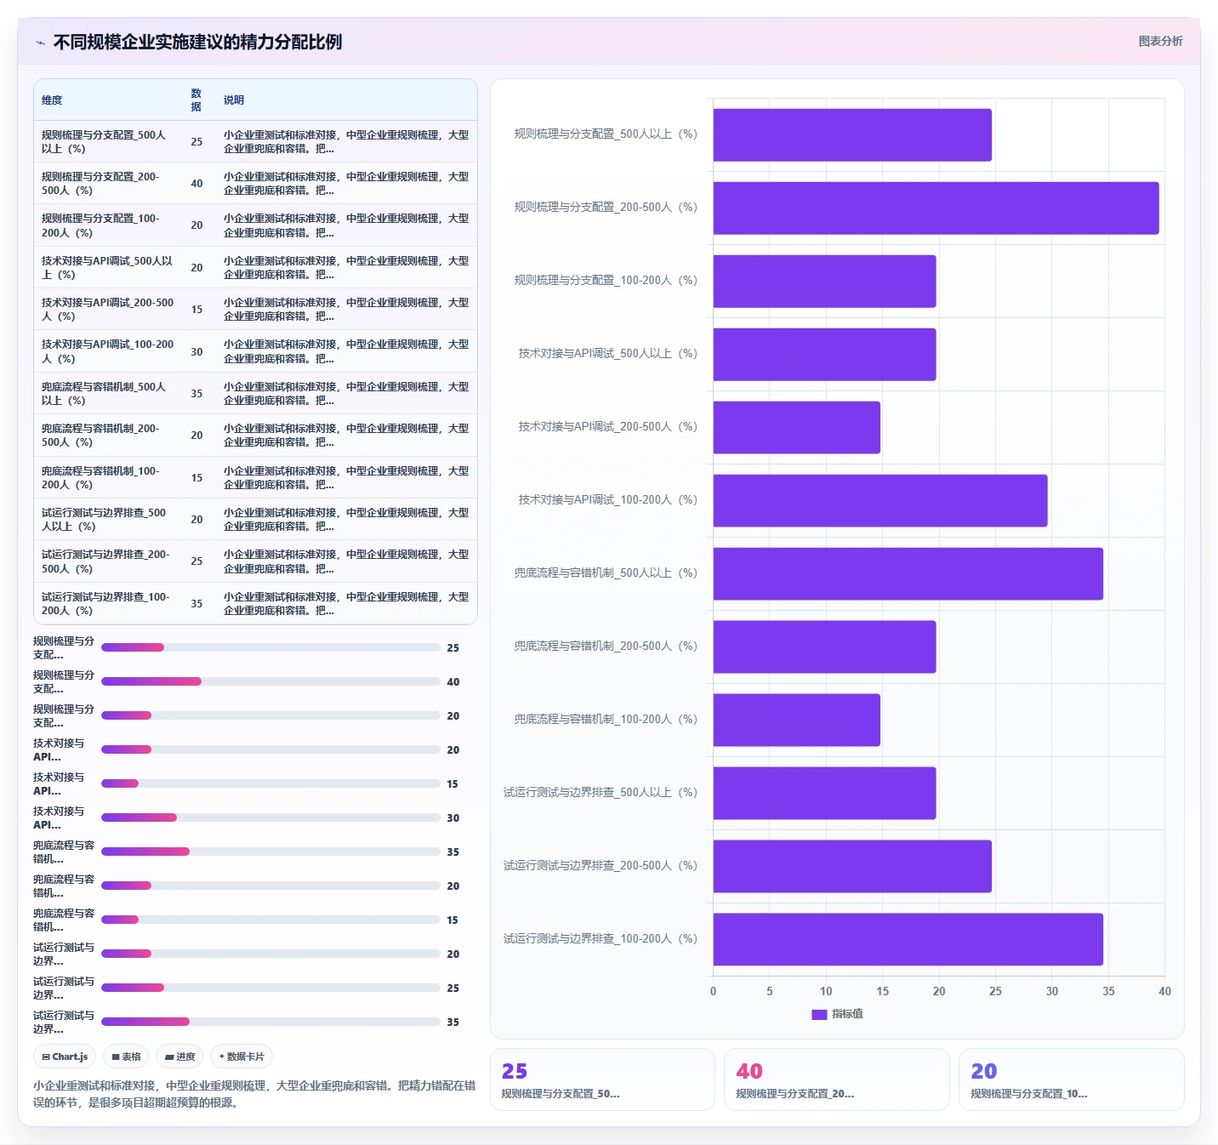
Task: Open the data card showing 25
Action: click(602, 1079)
